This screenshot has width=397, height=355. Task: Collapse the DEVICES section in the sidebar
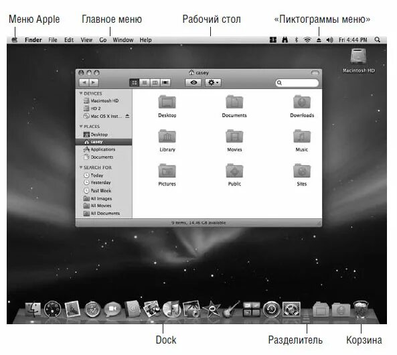81,93
